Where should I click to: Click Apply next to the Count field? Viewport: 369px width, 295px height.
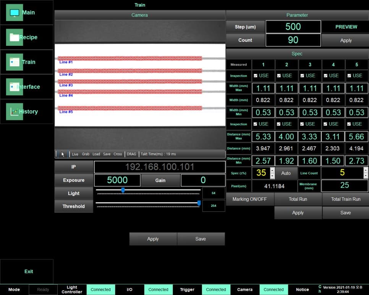(346, 40)
